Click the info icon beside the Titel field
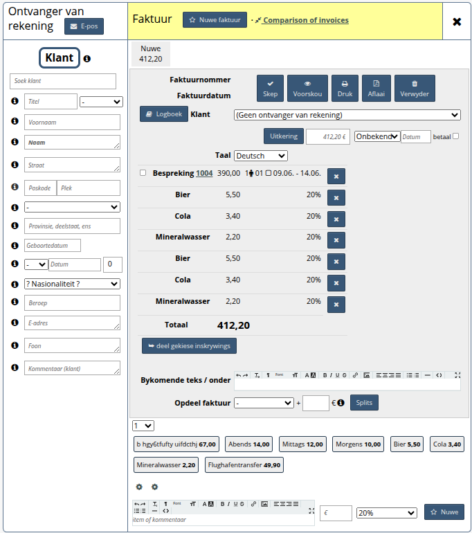The image size is (472, 533). [x=15, y=100]
